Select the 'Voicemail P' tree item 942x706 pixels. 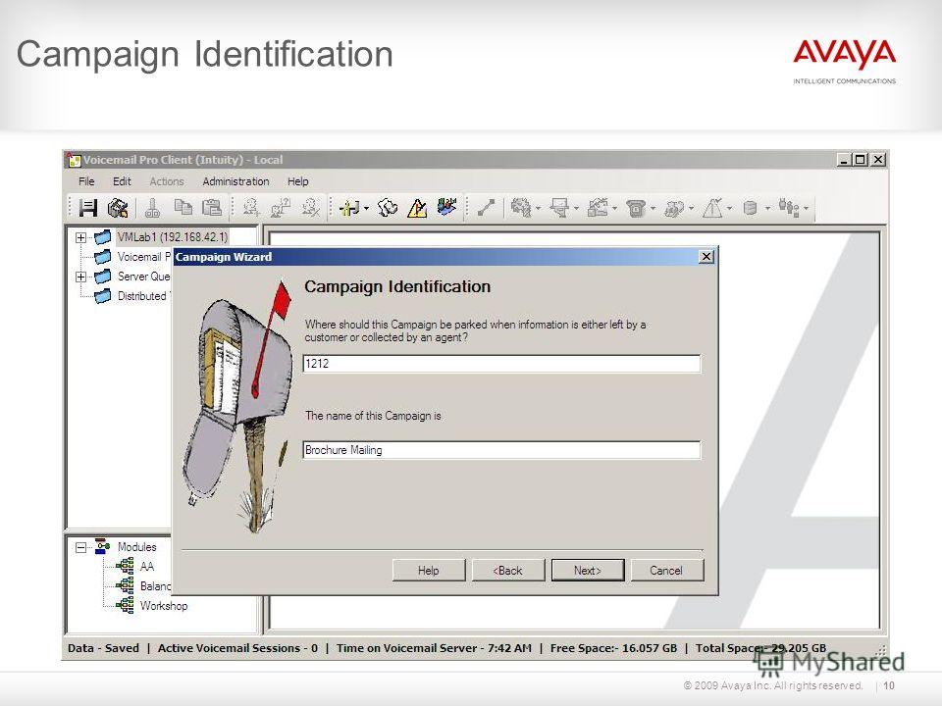[143, 257]
